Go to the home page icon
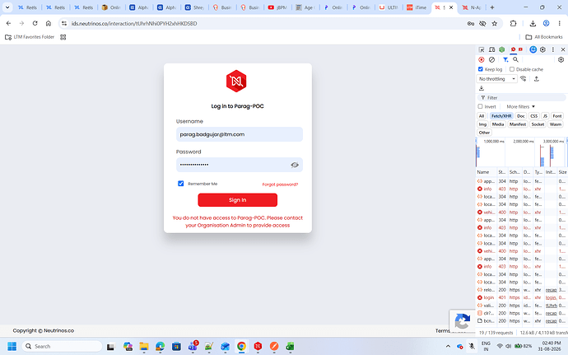The width and height of the screenshot is (568, 355). coord(49,24)
